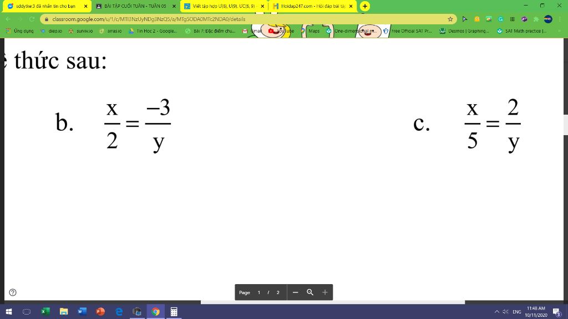Open the Calculator taskbar app
The width and height of the screenshot is (568, 319).
coord(174,311)
